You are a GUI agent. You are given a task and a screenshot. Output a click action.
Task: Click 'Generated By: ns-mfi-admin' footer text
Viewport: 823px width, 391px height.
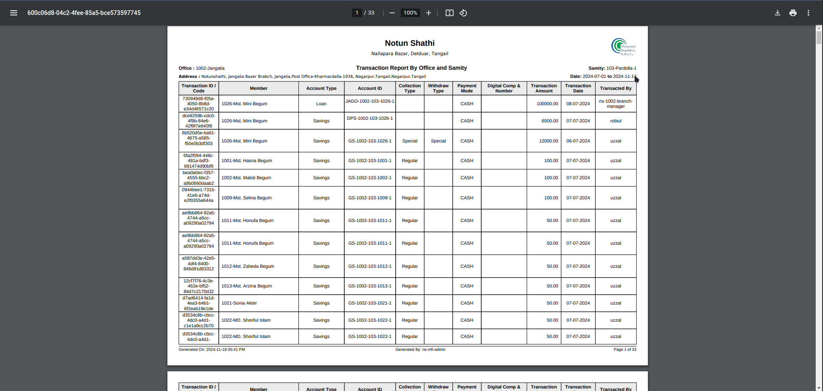coord(420,350)
